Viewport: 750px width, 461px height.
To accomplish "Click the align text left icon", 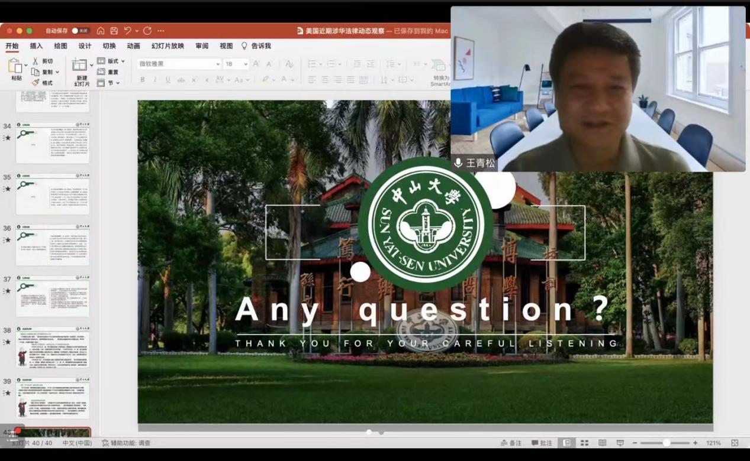I will pyautogui.click(x=311, y=79).
